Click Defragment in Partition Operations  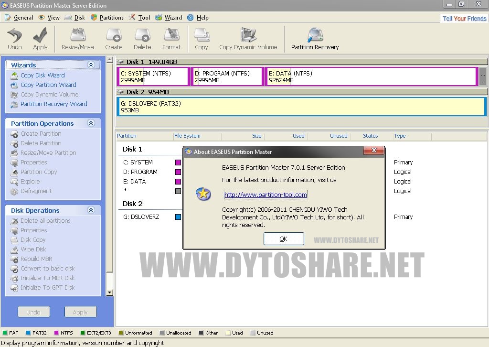pos(31,191)
